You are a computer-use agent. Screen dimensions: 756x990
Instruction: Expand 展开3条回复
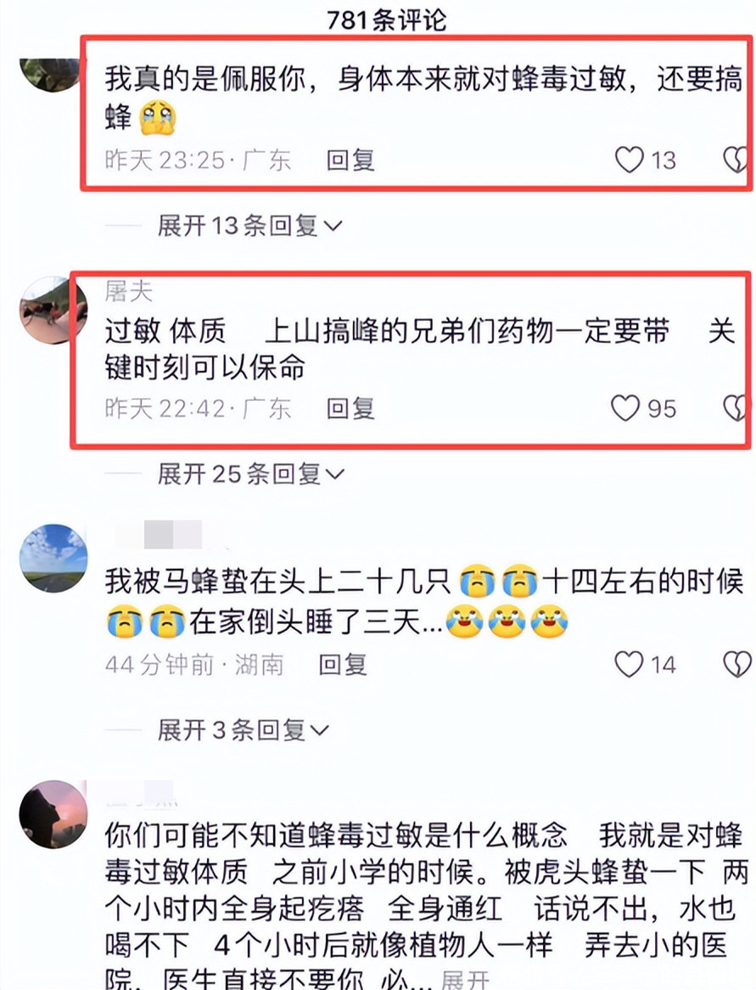click(244, 730)
